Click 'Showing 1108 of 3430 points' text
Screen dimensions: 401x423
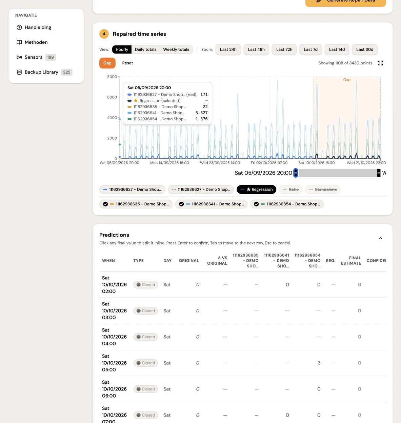pyautogui.click(x=345, y=63)
